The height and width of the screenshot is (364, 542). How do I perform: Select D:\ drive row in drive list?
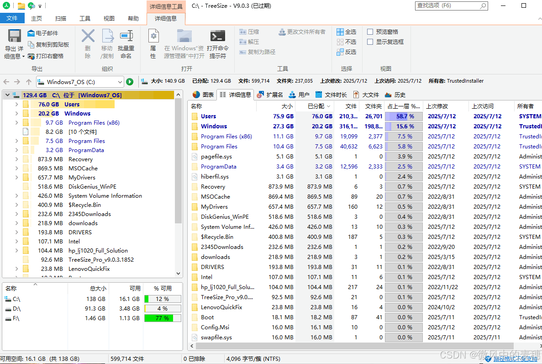[92, 309]
